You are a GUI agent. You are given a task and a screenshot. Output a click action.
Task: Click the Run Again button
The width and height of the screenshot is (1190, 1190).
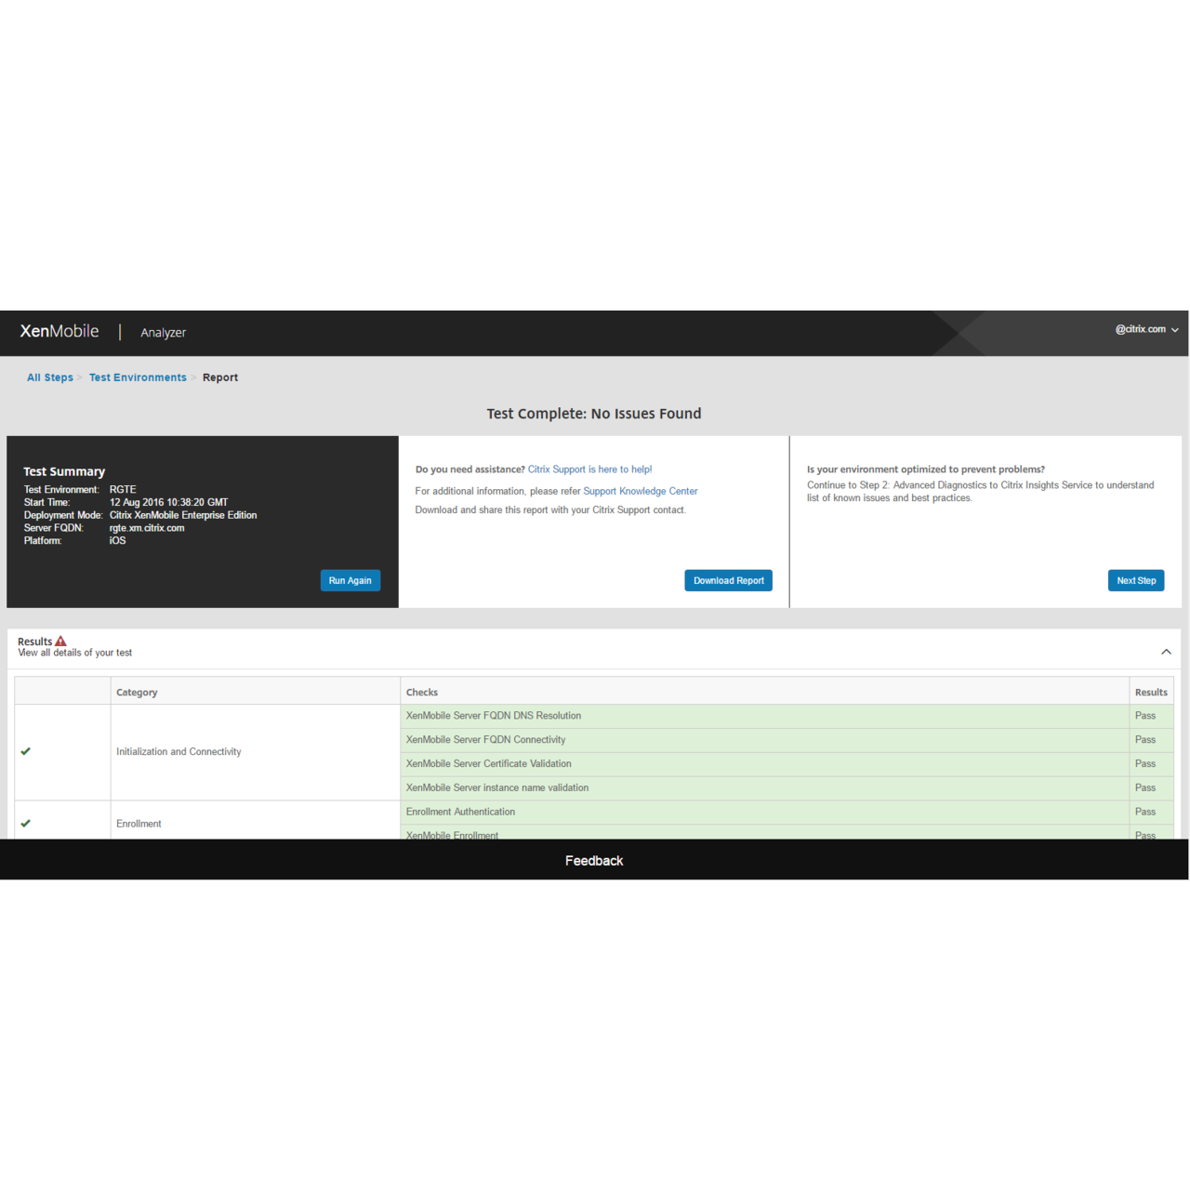pyautogui.click(x=350, y=580)
